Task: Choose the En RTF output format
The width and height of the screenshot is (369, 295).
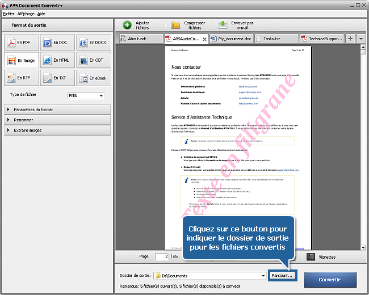Action: (21, 78)
